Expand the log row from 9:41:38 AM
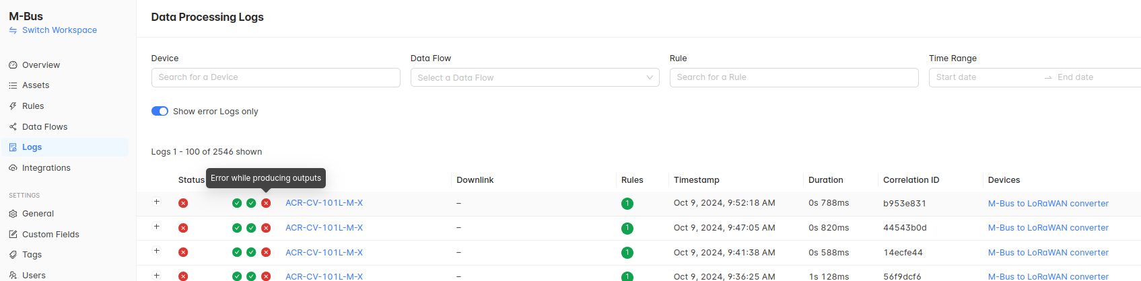This screenshot has width=1141, height=281. click(157, 251)
